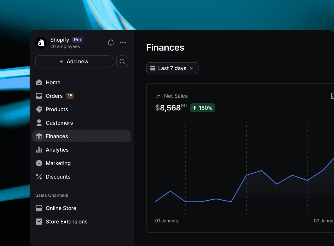
Task: Click the Store Extensions icon
Action: point(39,222)
